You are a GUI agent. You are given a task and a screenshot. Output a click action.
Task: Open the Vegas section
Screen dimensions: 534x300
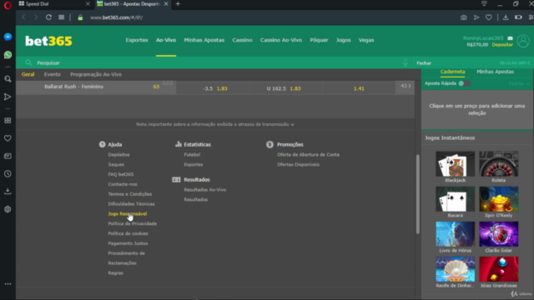tap(366, 40)
